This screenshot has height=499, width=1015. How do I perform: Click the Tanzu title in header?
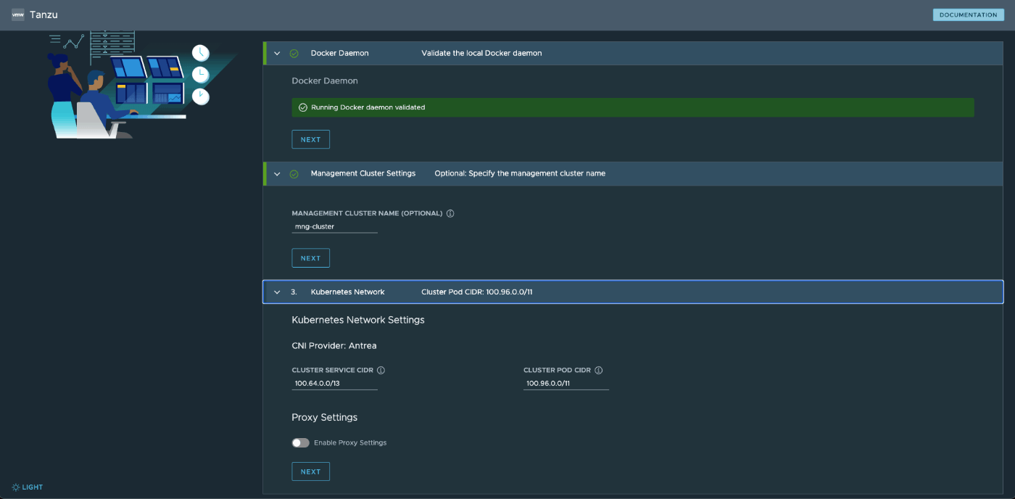coord(43,15)
